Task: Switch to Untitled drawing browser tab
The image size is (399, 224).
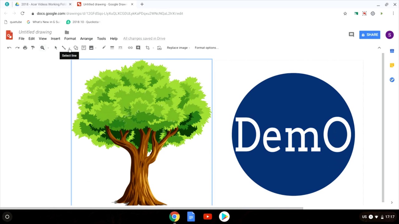Action: [105, 4]
